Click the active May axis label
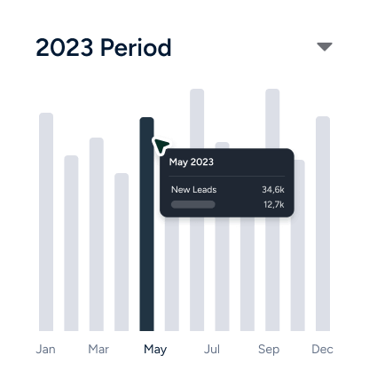The image size is (369, 387). 155,350
